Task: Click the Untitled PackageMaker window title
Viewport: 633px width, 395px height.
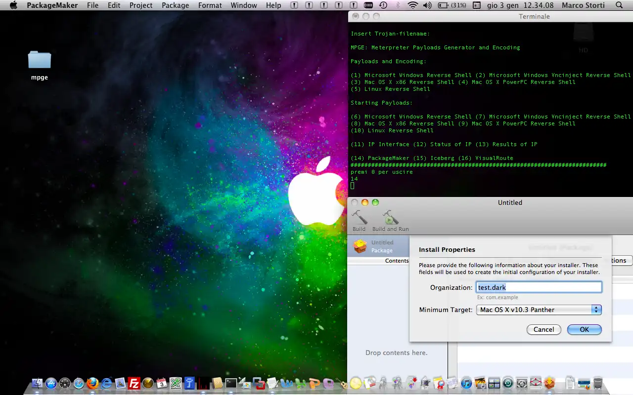Action: pos(510,202)
